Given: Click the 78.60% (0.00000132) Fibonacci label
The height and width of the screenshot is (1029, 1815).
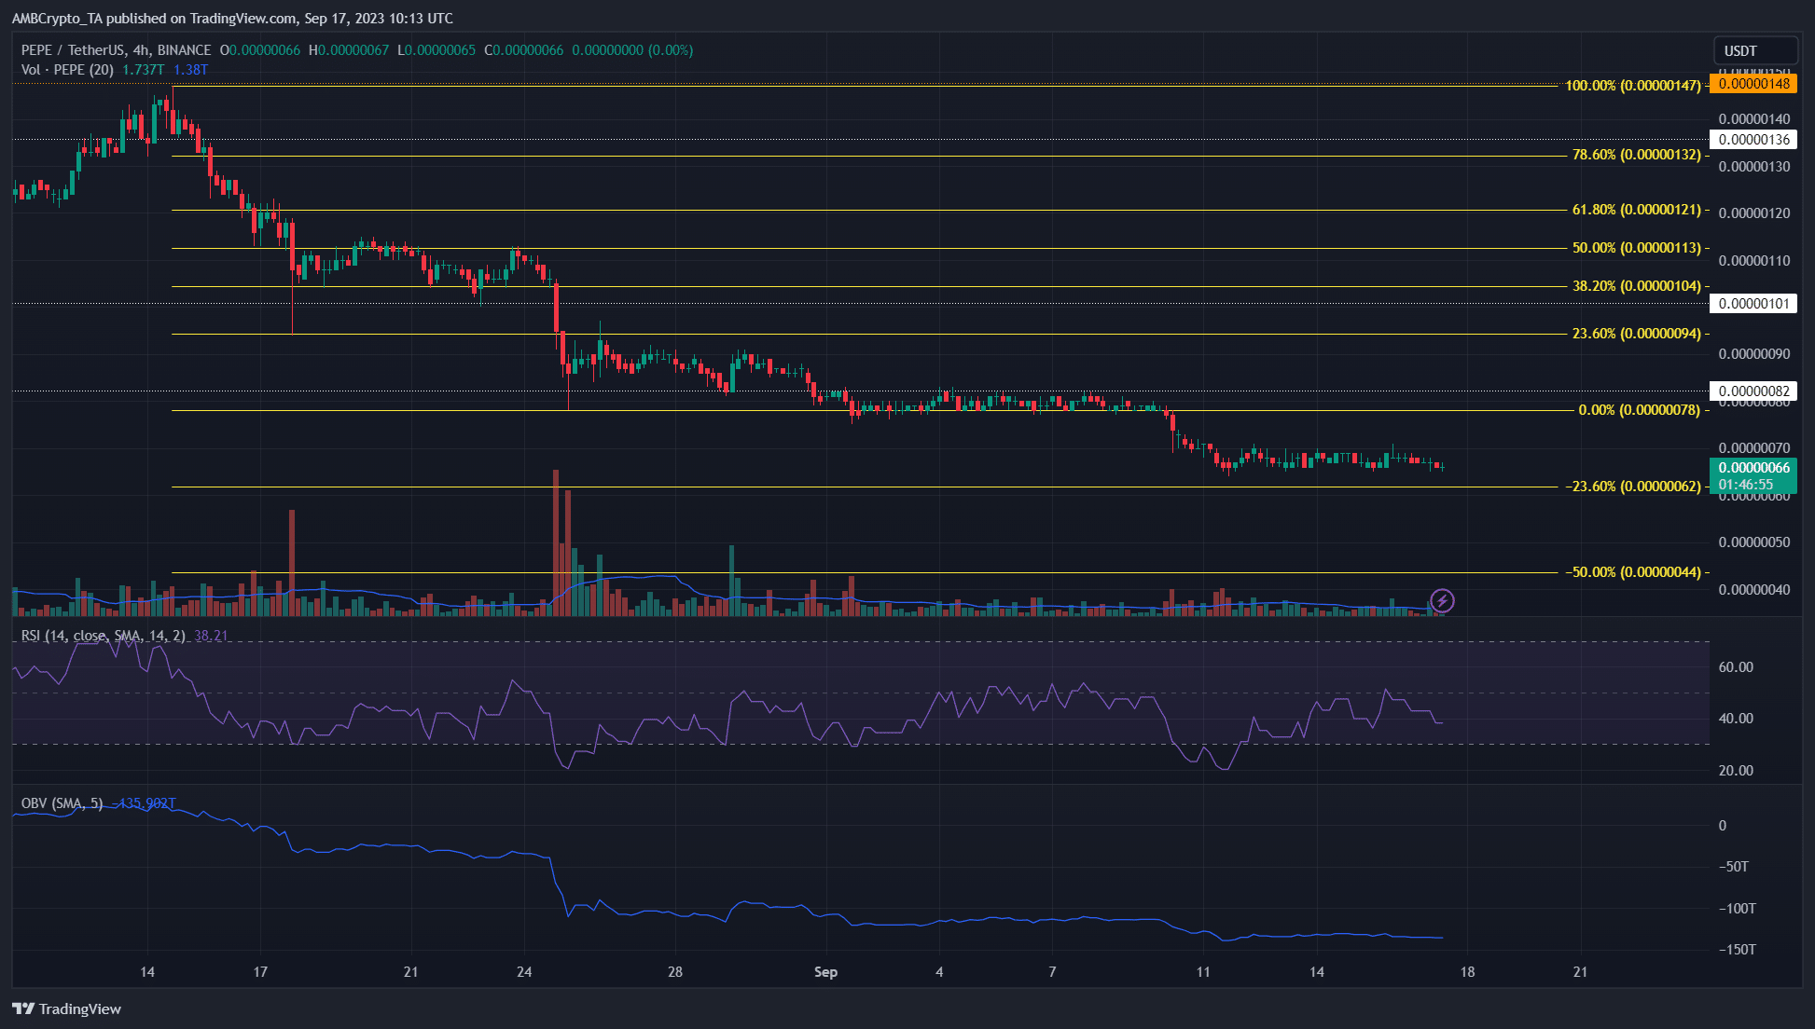Looking at the screenshot, I should tap(1636, 155).
